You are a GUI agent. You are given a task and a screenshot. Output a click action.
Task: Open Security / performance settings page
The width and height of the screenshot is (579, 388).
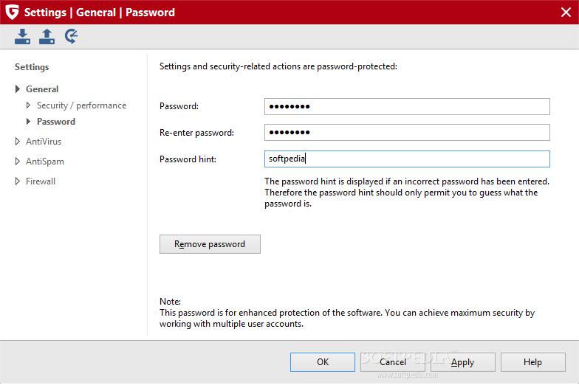[81, 105]
